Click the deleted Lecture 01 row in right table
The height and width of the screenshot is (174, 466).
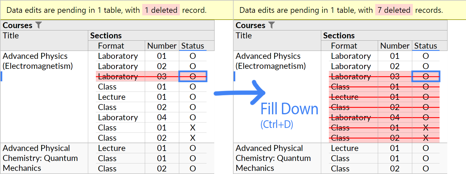[345, 97]
